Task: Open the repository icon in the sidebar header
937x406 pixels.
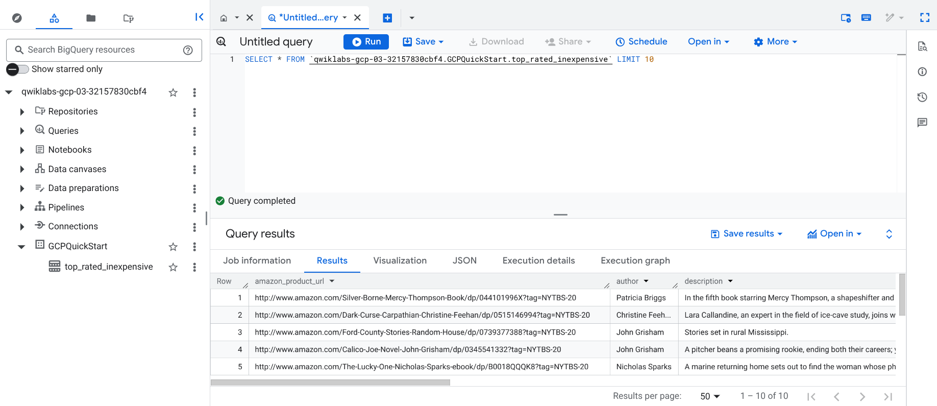Action: pyautogui.click(x=128, y=18)
